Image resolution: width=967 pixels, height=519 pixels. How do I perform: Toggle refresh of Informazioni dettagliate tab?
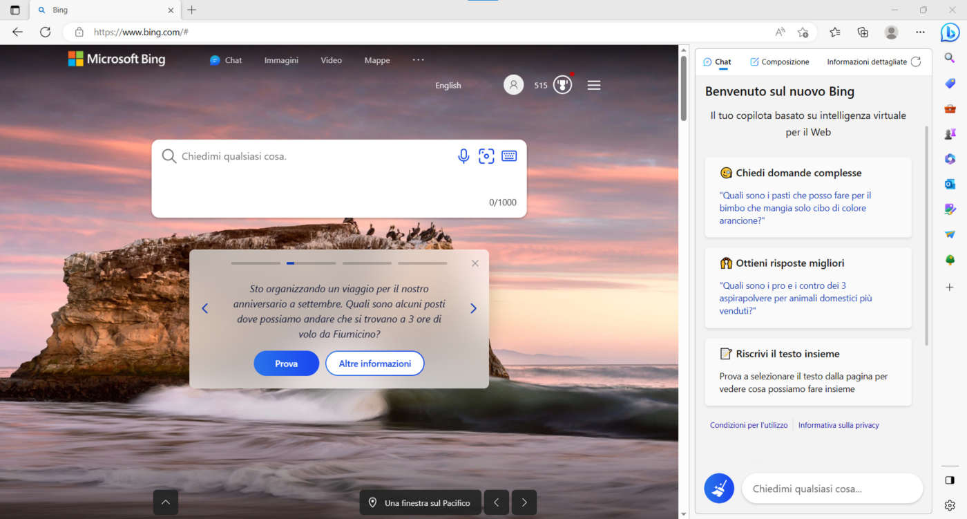click(918, 61)
